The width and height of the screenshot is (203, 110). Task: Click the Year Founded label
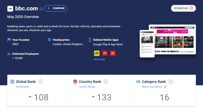[x=21, y=40]
